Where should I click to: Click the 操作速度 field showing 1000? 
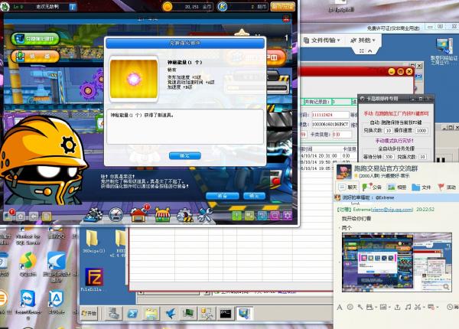point(422,131)
